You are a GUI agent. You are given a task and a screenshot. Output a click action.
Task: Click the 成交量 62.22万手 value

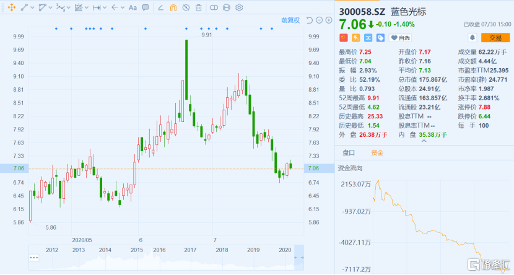click(x=492, y=52)
